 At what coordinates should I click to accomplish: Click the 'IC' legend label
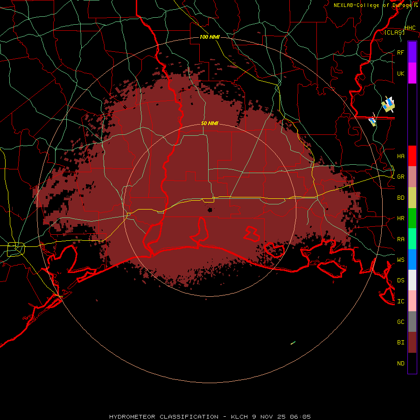[401, 301]
